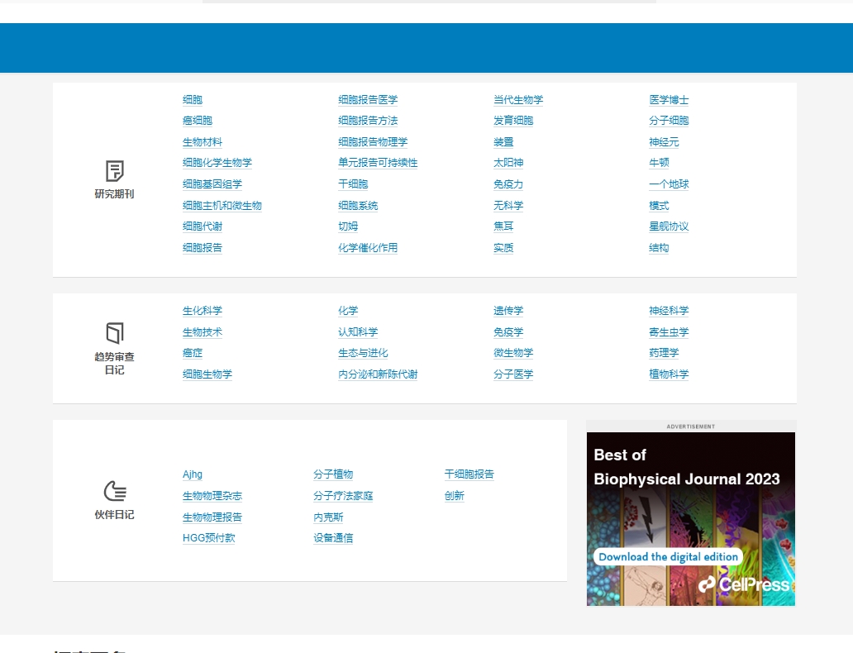Open the Ajhg partner journal
Viewport: 853px width, 653px height.
(x=193, y=474)
